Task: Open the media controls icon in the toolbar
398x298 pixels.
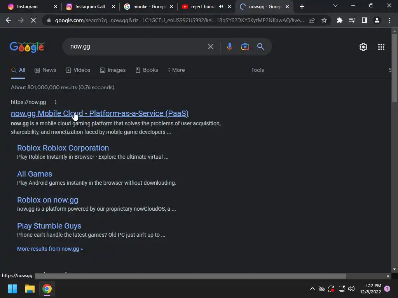Action: coord(352,20)
